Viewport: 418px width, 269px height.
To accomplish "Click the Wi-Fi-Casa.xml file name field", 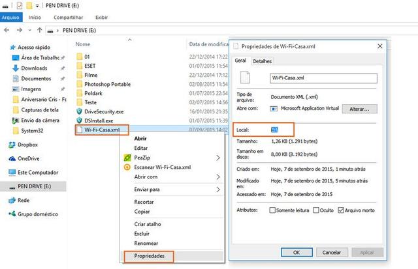I will 323,78.
